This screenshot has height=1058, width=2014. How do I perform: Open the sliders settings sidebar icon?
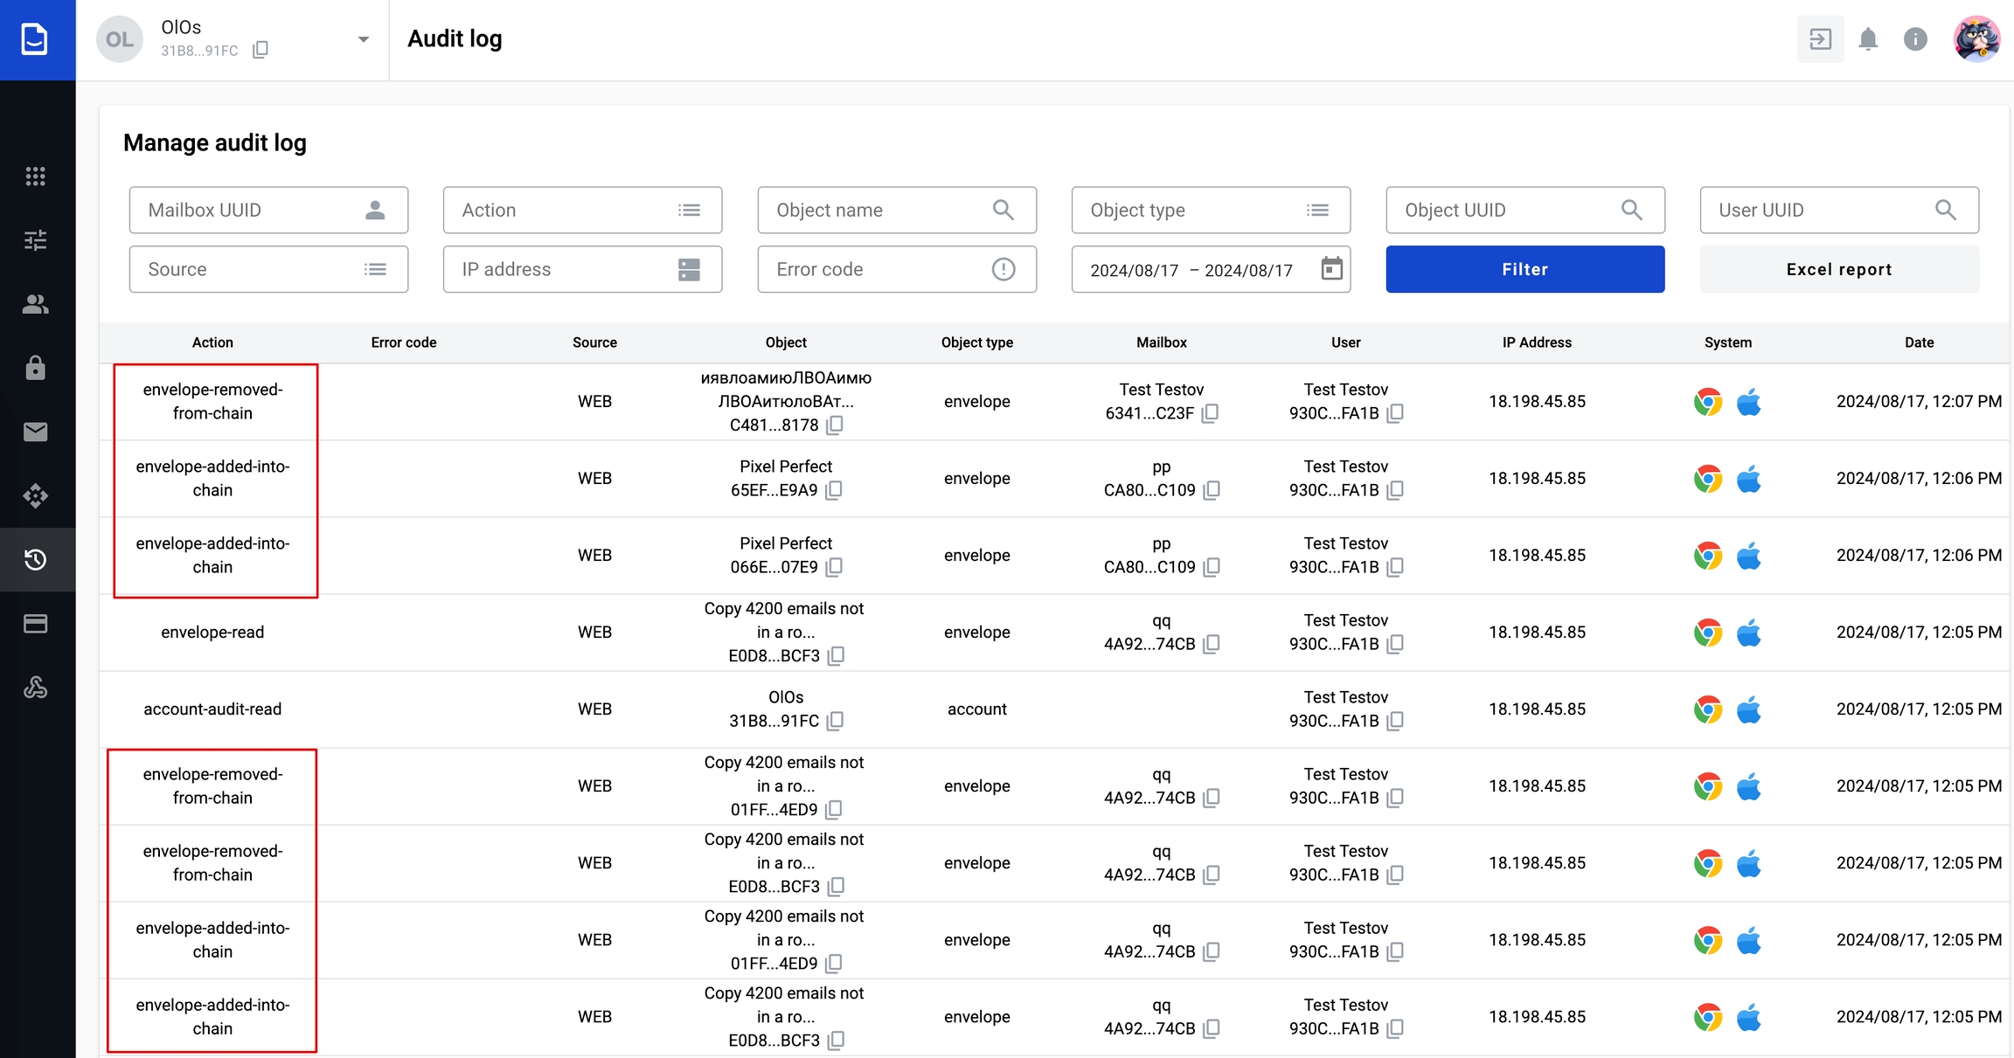[x=35, y=240]
